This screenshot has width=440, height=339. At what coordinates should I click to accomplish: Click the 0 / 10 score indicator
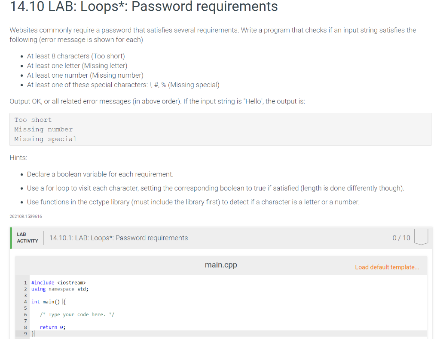(x=401, y=238)
